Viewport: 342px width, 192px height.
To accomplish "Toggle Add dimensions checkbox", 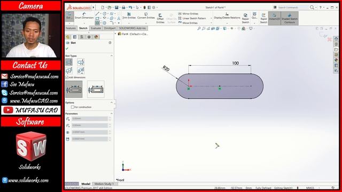I will click(x=67, y=77).
